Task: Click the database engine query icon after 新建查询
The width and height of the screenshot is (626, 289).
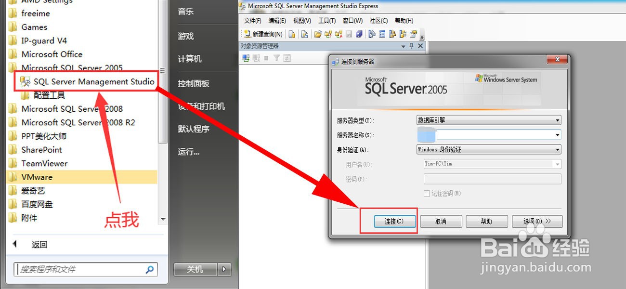Action: pyautogui.click(x=292, y=34)
